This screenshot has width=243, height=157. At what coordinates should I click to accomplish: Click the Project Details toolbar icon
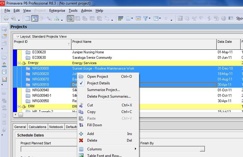(x=71, y=18)
